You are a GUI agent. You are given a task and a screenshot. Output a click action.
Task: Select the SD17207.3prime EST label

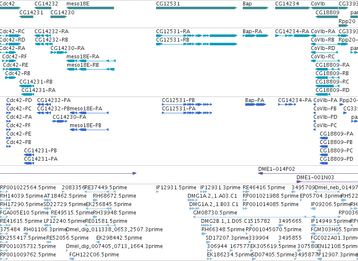tap(227, 238)
